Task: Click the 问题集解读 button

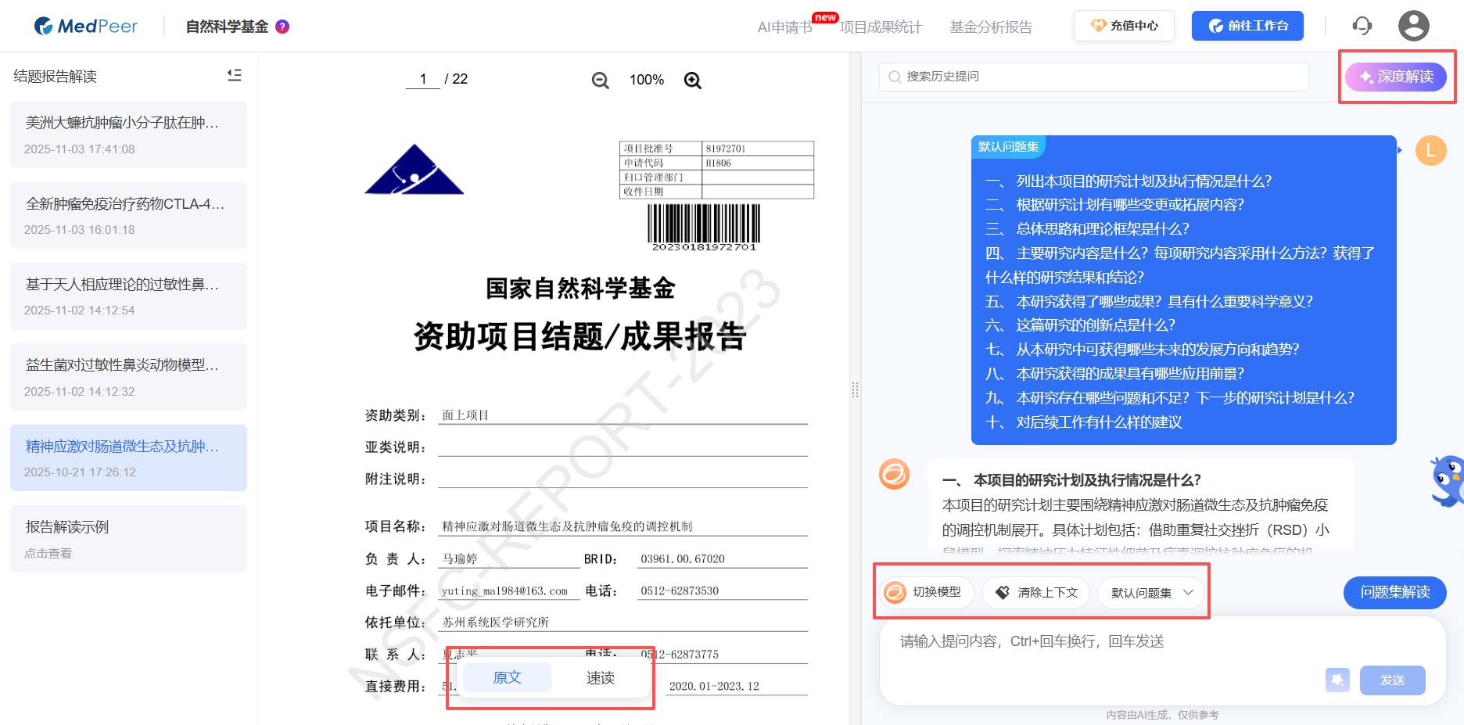Action: point(1394,592)
